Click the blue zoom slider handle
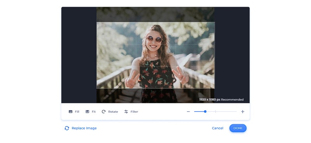Screen dimensions: 311x143 (205, 112)
